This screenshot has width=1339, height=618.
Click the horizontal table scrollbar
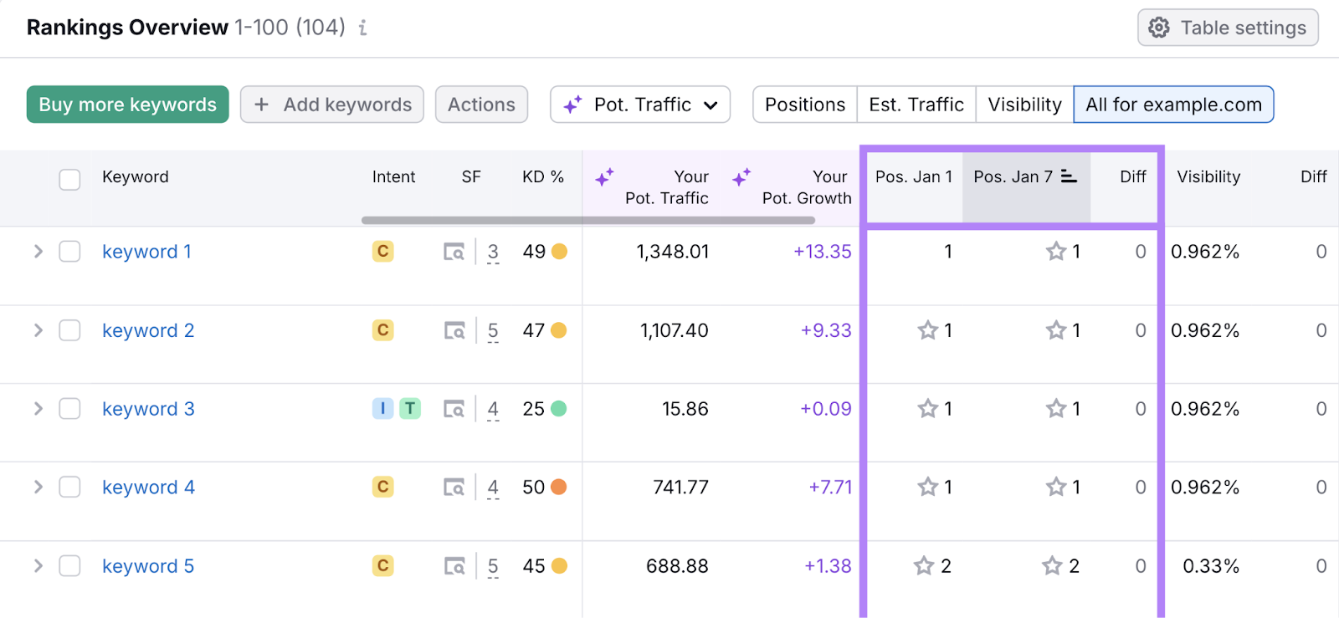coord(587,221)
